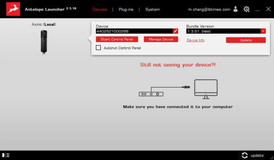The image size is (274, 160).
Task: Click the update text in bottom bar
Action: pyautogui.click(x=257, y=156)
